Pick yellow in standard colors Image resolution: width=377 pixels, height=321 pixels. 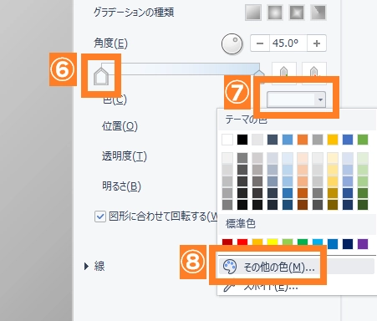(273, 242)
